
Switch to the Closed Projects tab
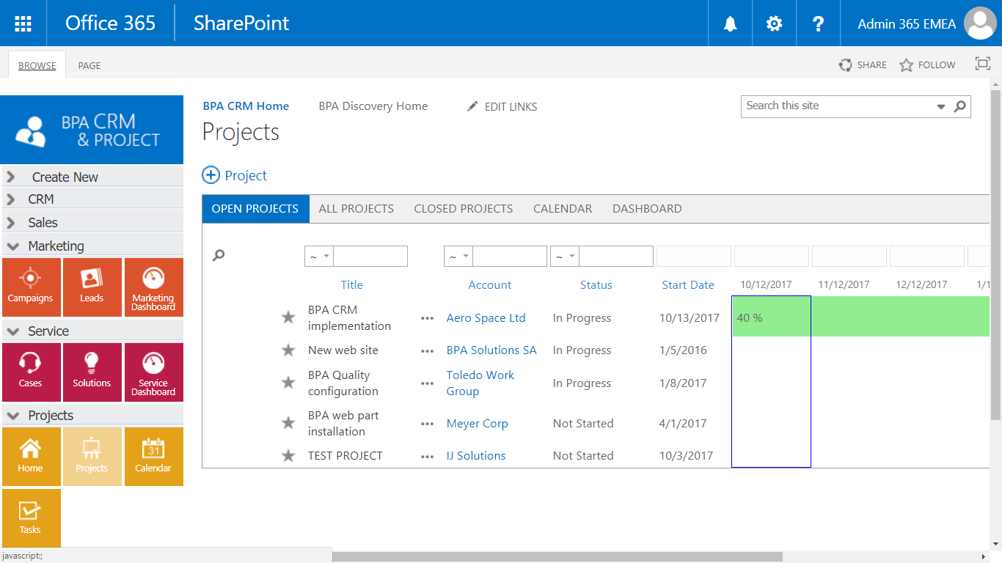click(x=464, y=209)
